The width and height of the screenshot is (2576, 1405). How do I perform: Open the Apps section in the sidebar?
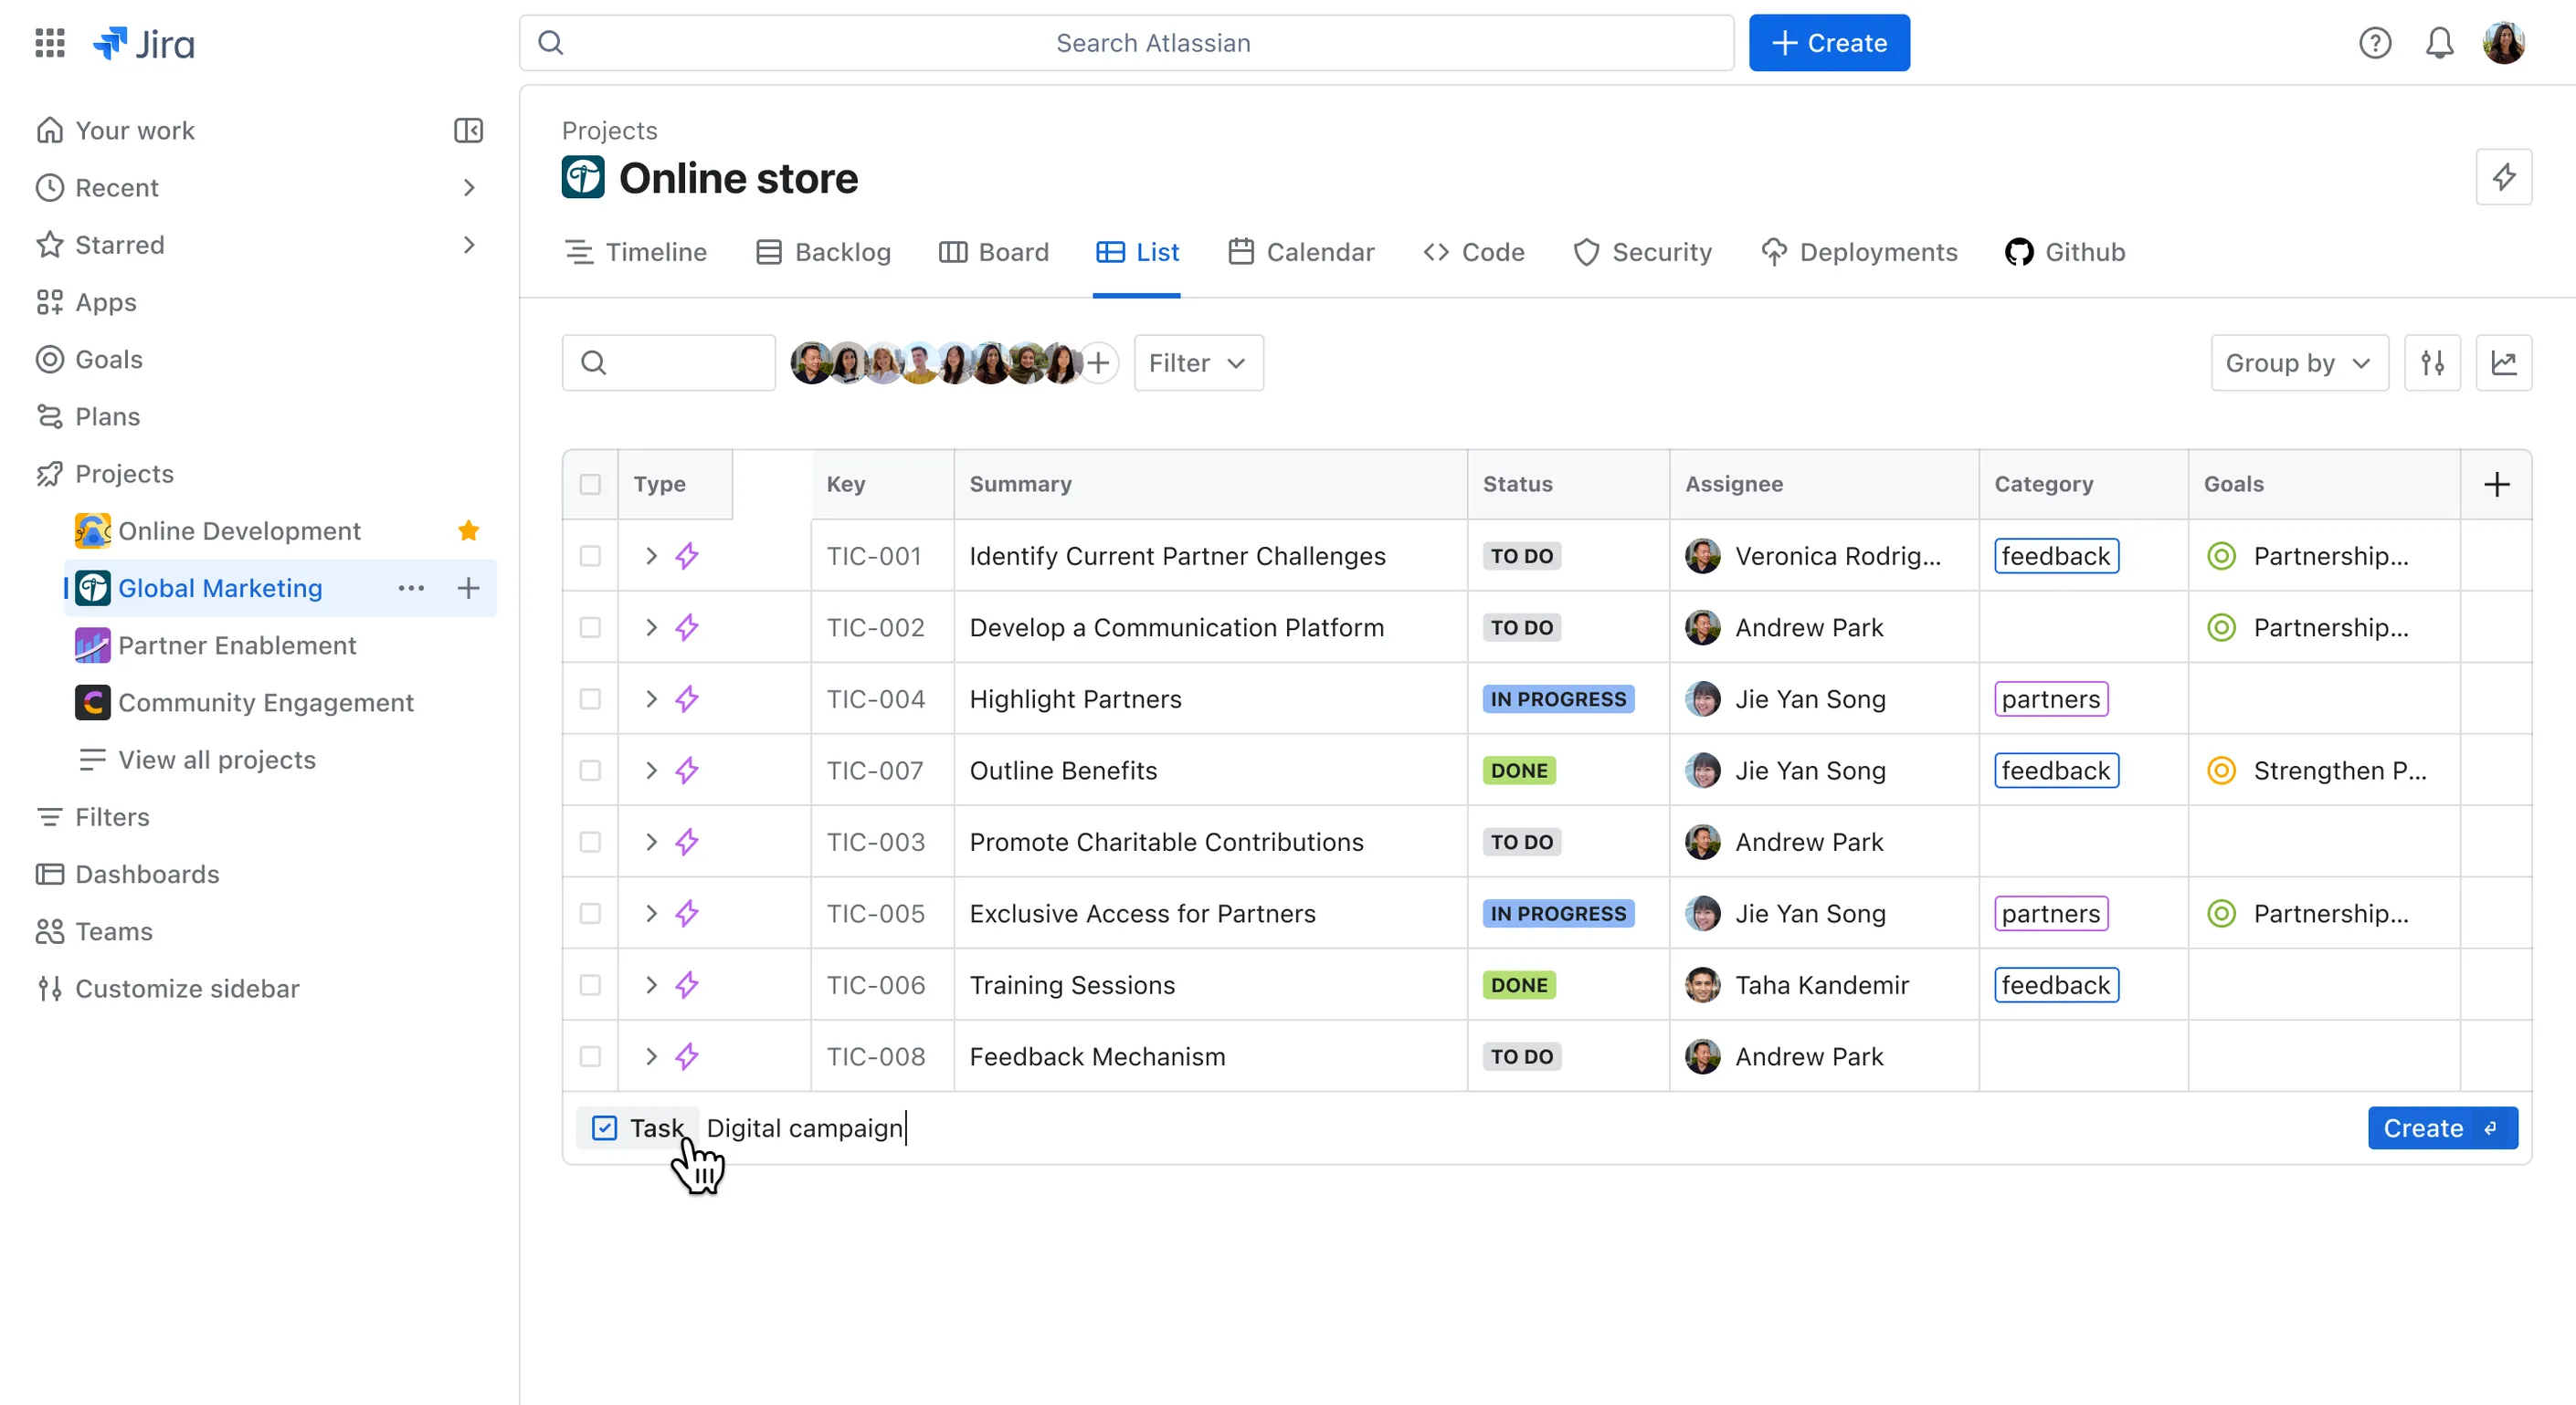[105, 302]
